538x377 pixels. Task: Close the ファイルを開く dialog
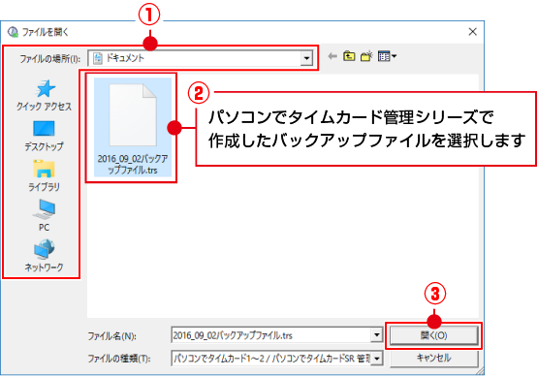[x=472, y=32]
